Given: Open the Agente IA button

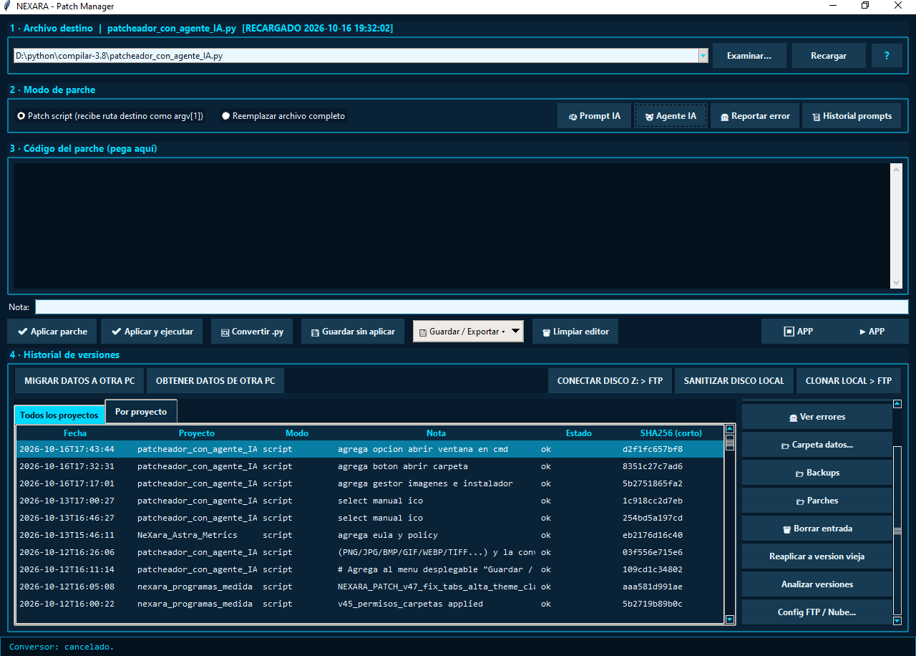Looking at the screenshot, I should coord(671,116).
